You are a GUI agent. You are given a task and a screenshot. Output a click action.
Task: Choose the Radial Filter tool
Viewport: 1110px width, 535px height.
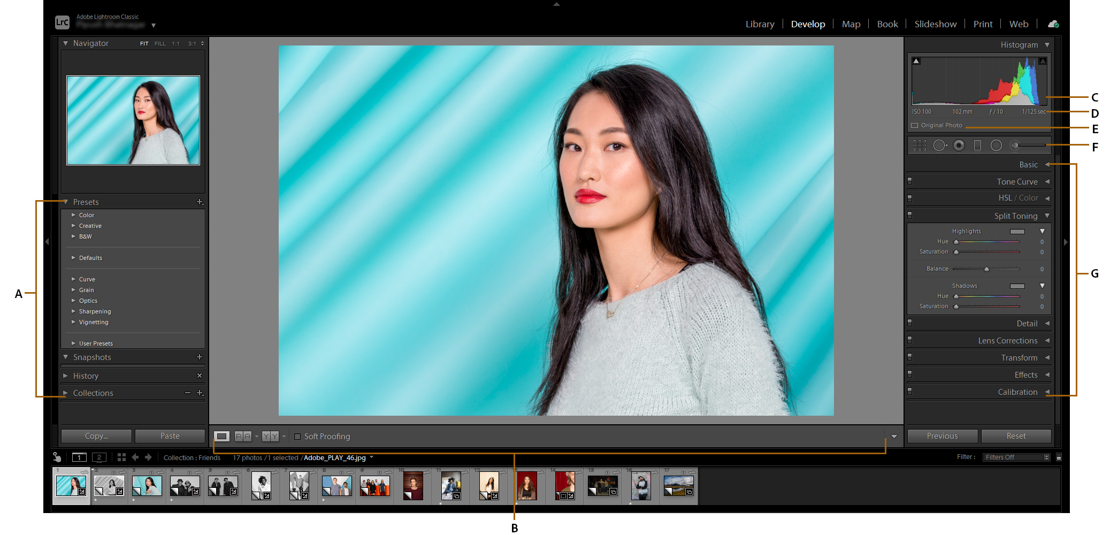coord(996,146)
